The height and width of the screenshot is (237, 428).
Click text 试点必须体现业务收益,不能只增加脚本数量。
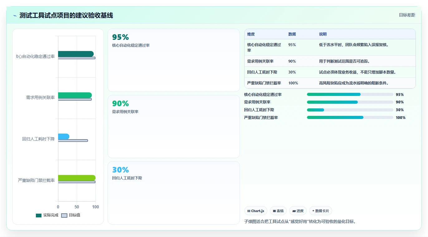[x=357, y=72]
